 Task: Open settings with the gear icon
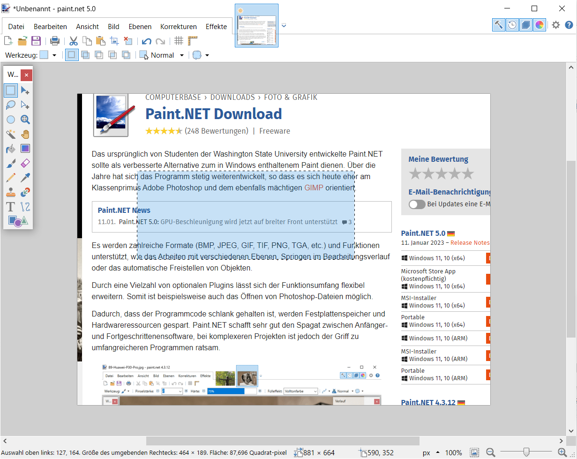tap(556, 25)
